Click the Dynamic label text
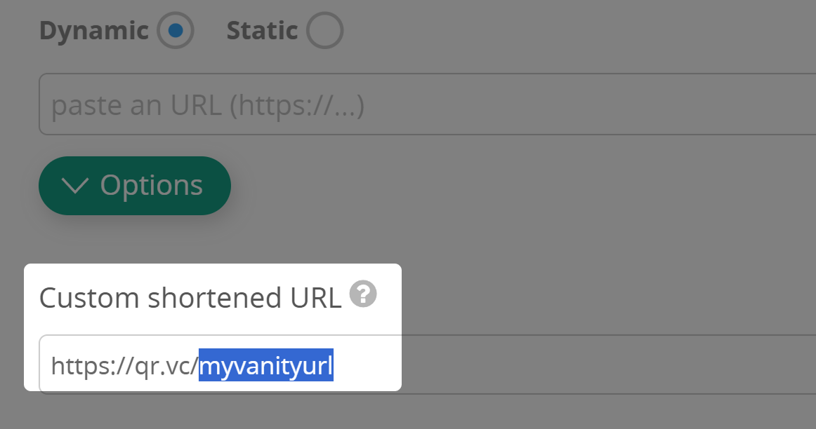816x429 pixels. (94, 31)
